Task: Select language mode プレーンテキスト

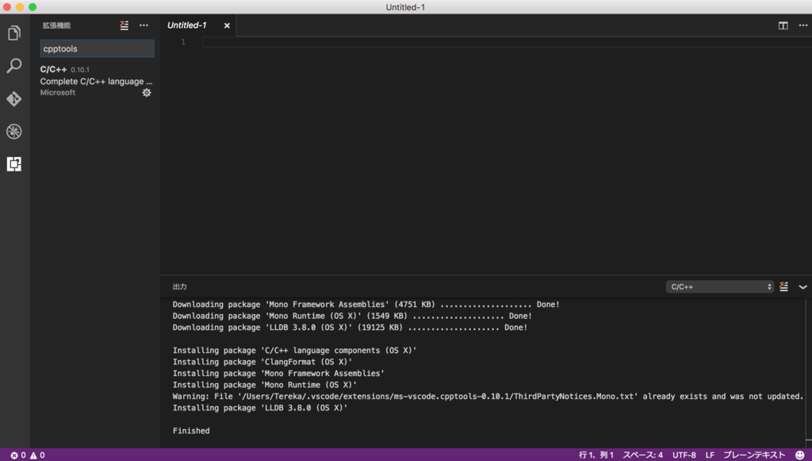Action: [x=754, y=455]
